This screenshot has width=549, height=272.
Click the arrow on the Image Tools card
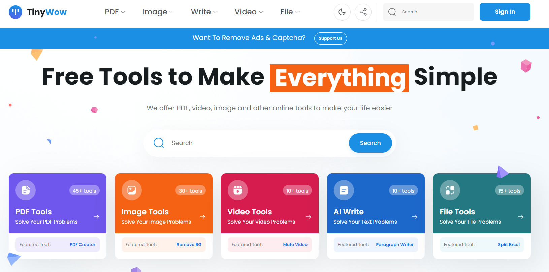coord(202,217)
